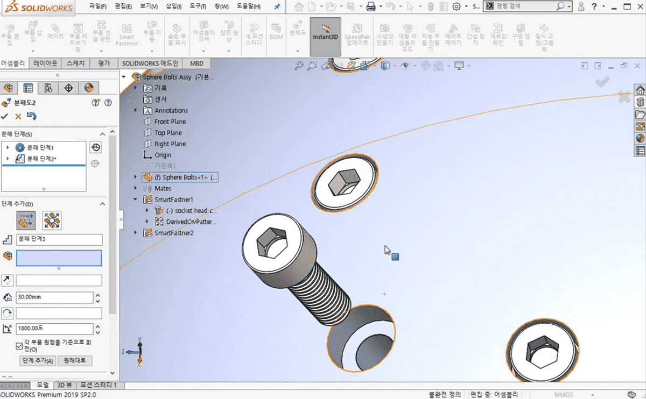Expand the Sphere Bolts<1> component node

[136, 177]
